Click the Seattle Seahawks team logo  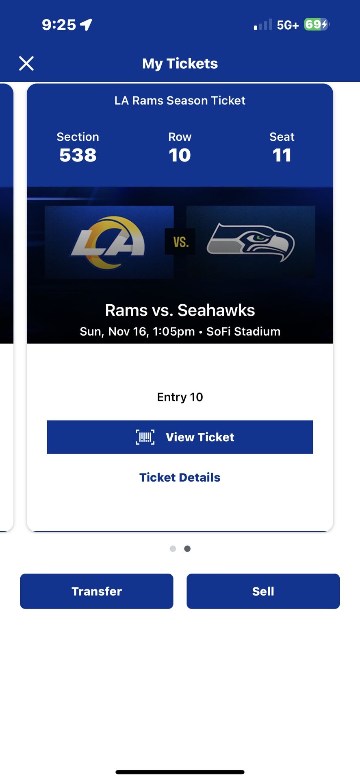click(x=251, y=242)
